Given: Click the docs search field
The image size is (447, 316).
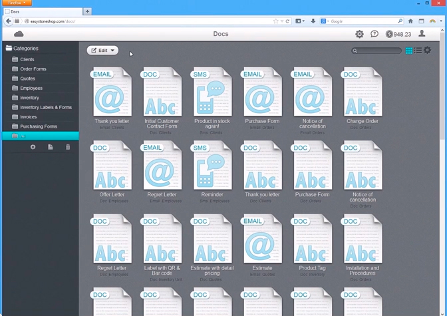Looking at the screenshot, I should pos(379,51).
